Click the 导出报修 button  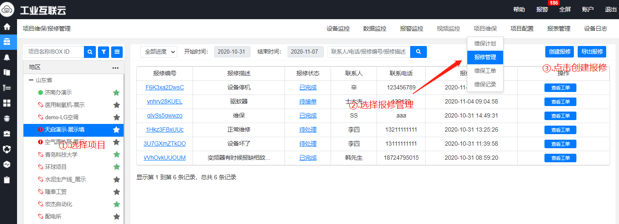pos(592,52)
